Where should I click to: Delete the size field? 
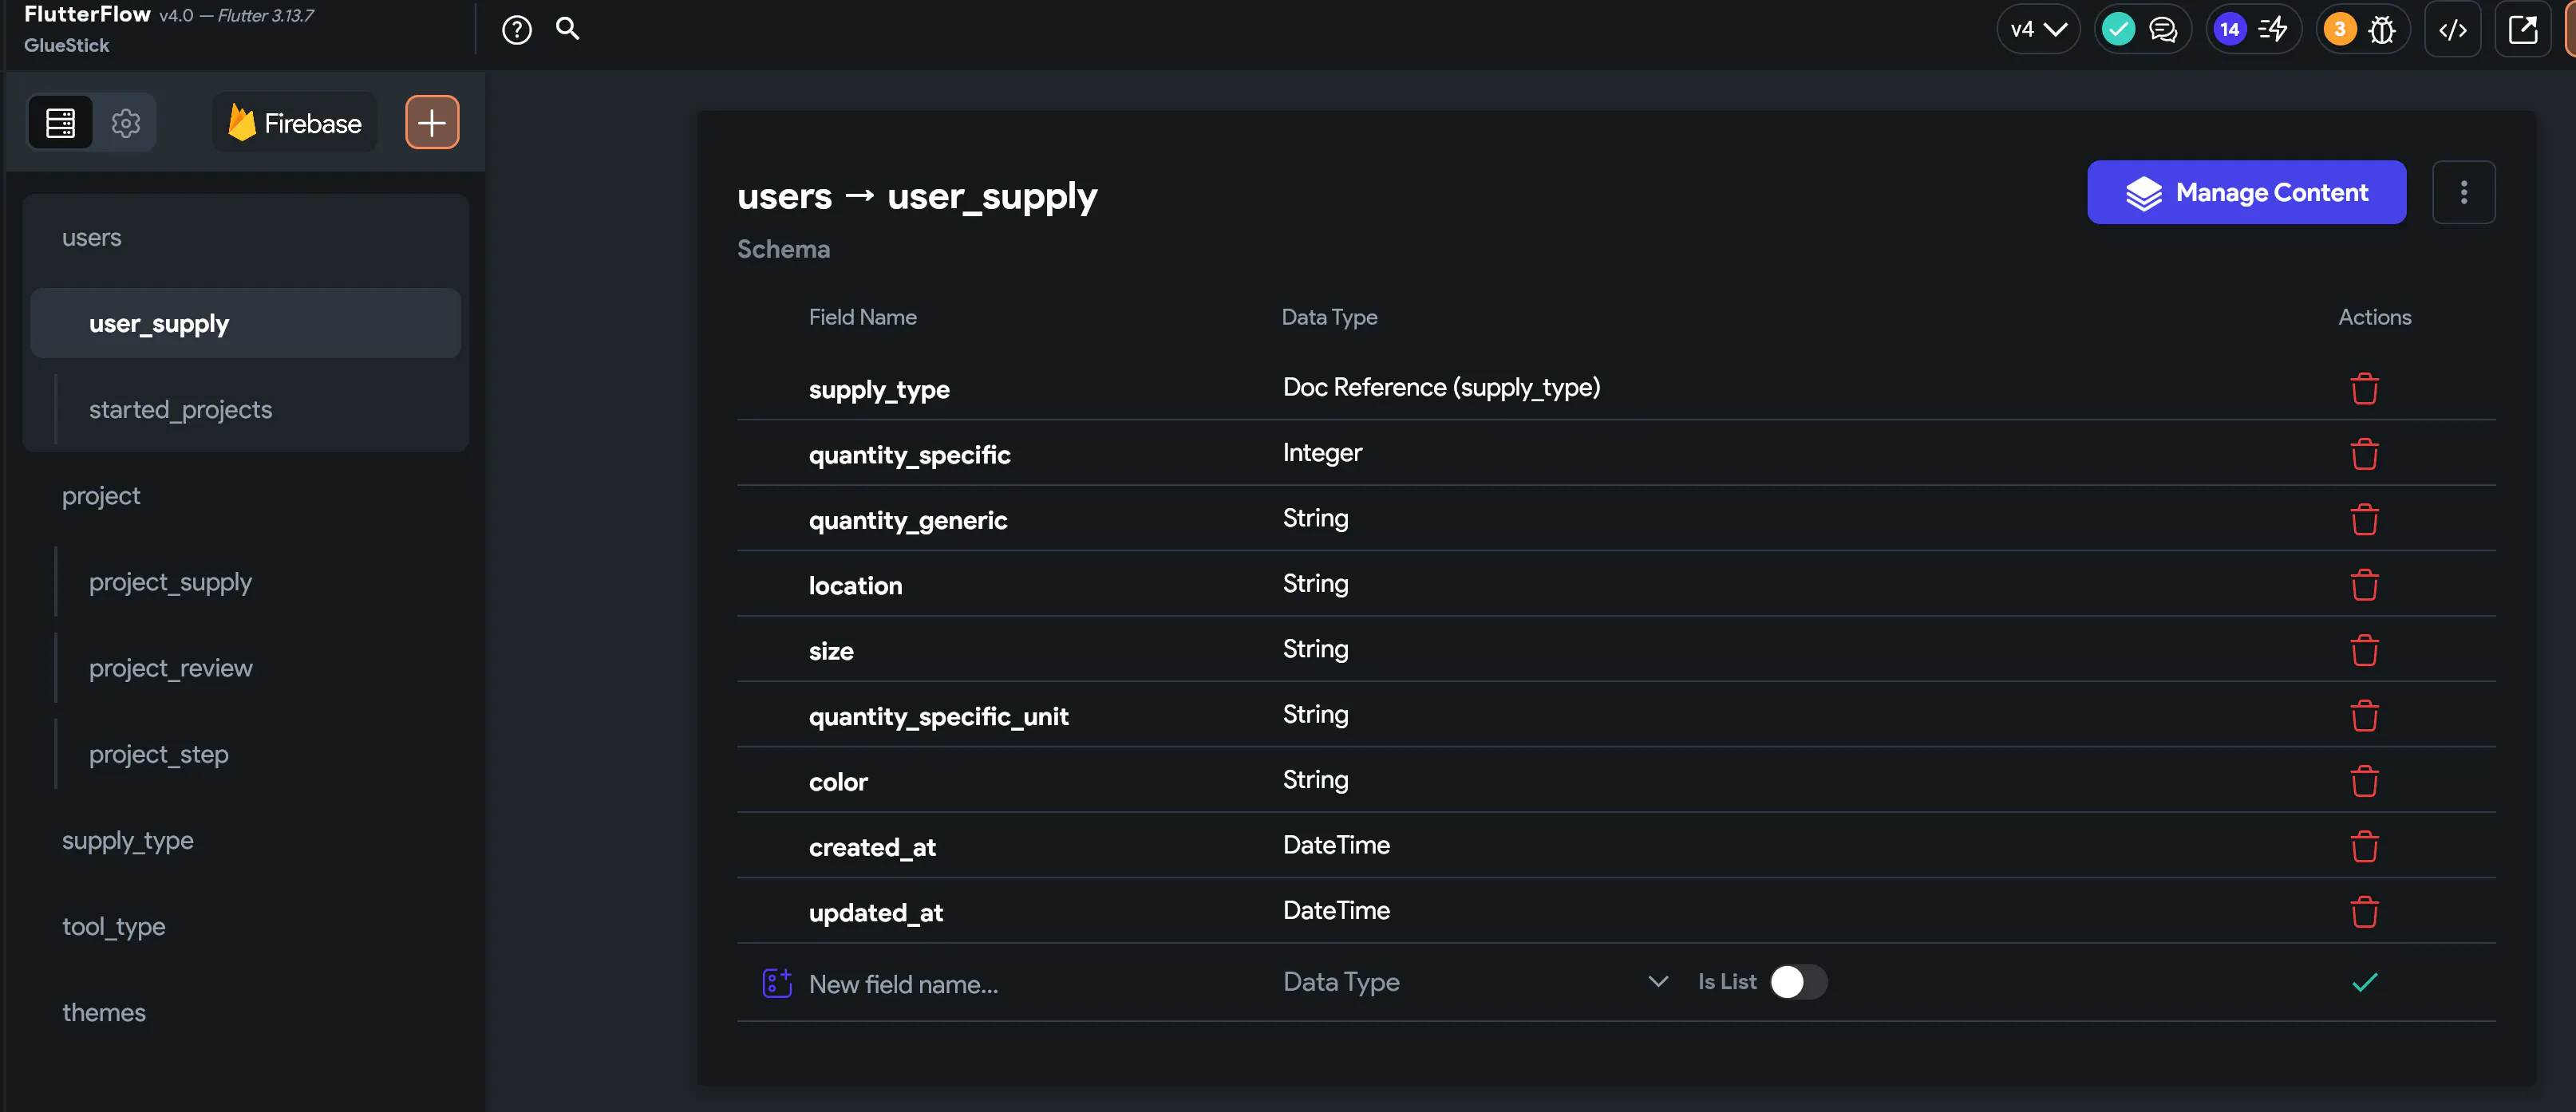[2364, 650]
